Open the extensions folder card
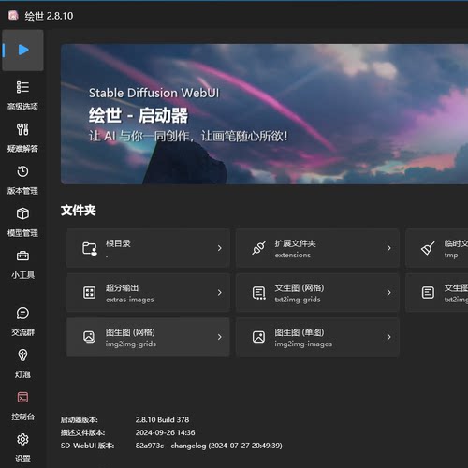Image resolution: width=468 pixels, height=468 pixels. point(317,248)
